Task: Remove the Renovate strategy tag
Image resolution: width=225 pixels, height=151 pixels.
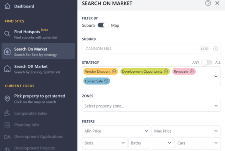Action: [x=192, y=71]
